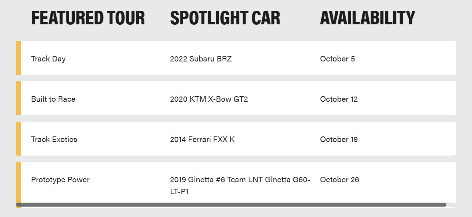Click the October 5 availability date

338,59
